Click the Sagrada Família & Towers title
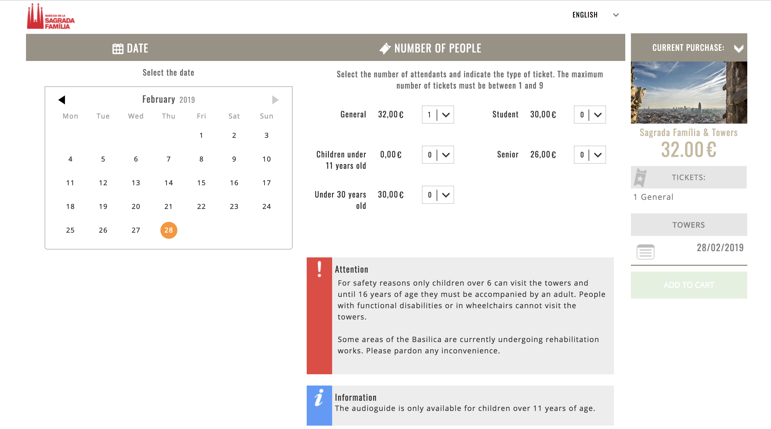 point(689,133)
